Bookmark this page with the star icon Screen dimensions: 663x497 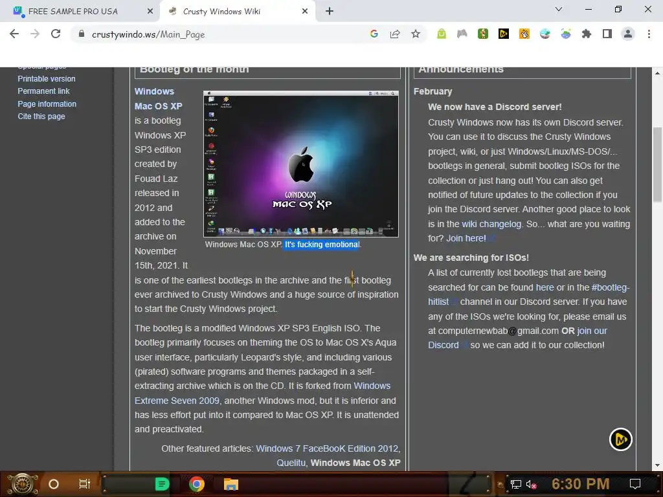(416, 34)
